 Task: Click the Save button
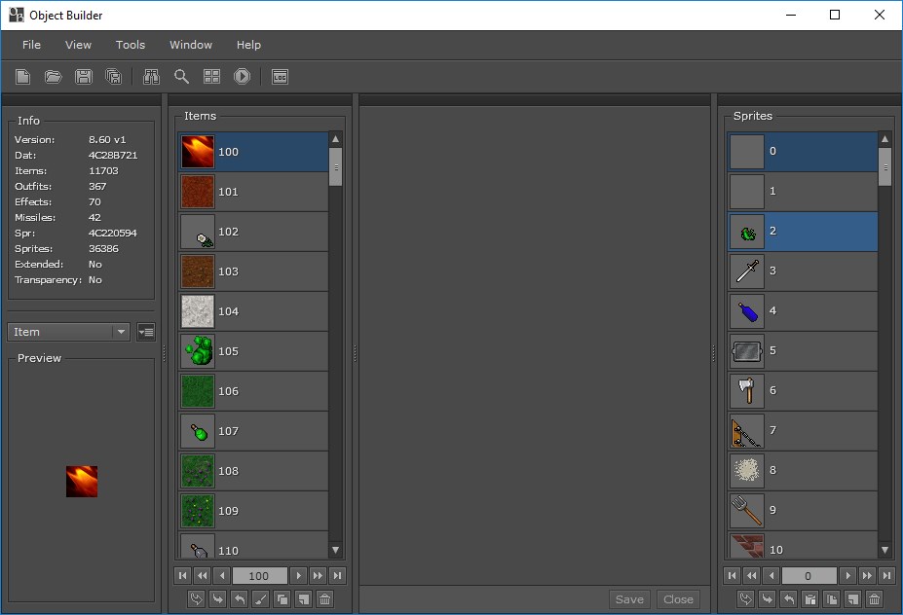pyautogui.click(x=629, y=599)
